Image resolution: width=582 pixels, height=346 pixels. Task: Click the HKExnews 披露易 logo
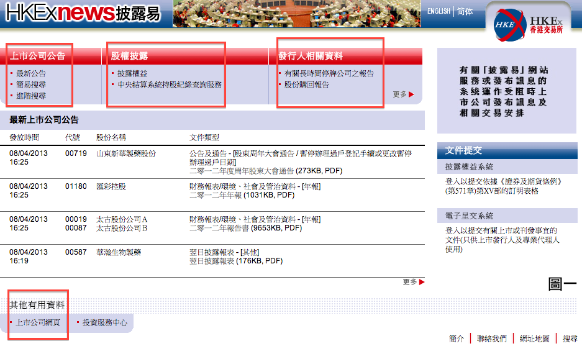click(83, 13)
